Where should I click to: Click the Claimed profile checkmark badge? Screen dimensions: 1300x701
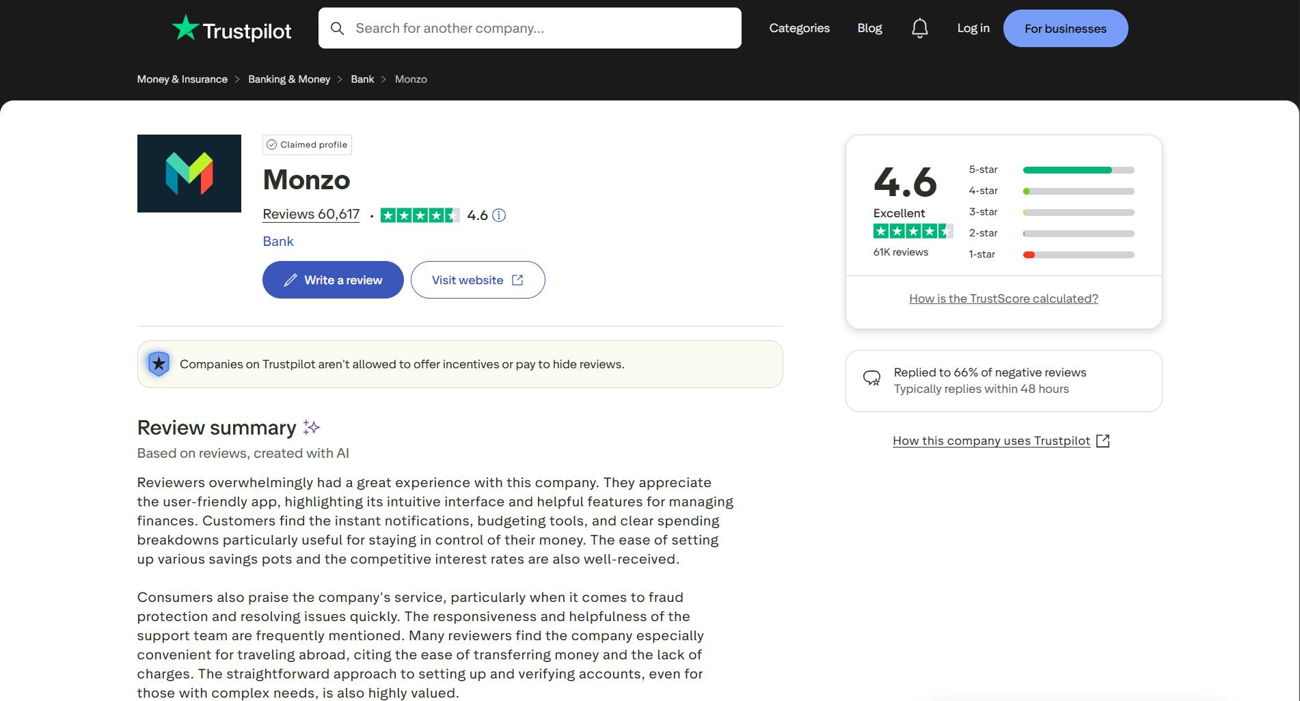click(273, 144)
